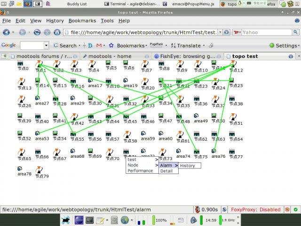Click the Translate button
301x226 pixels.
pyautogui.click(x=186, y=46)
